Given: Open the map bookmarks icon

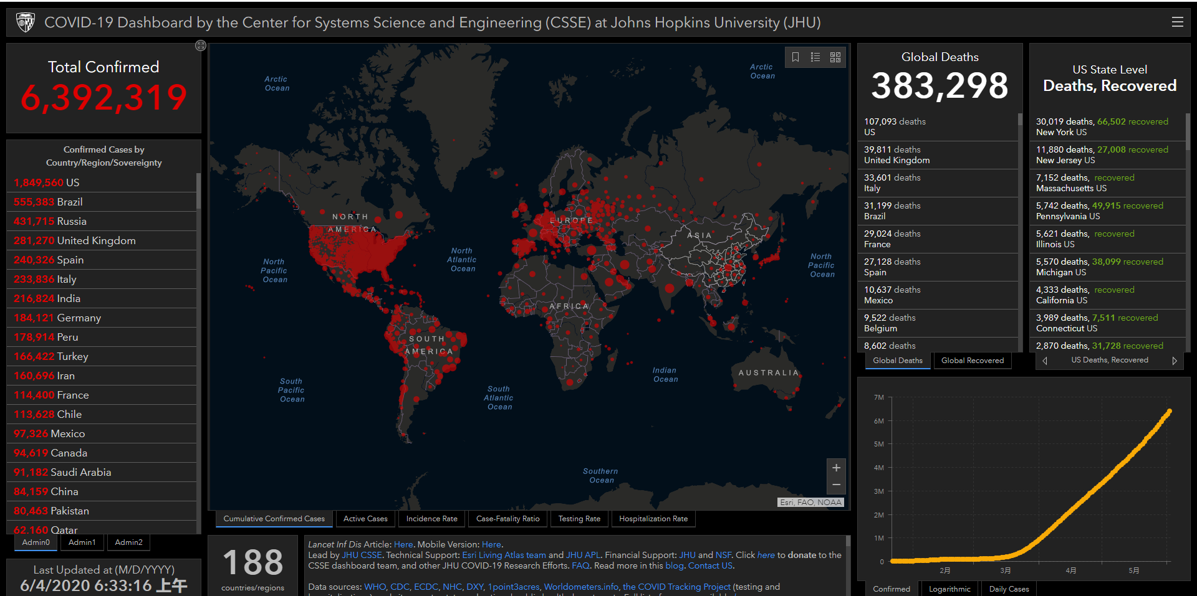Looking at the screenshot, I should click(x=796, y=57).
